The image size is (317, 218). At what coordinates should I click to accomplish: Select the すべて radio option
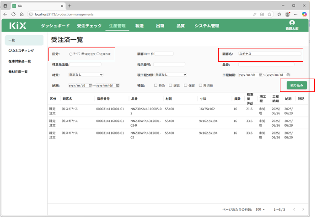(x=70, y=54)
